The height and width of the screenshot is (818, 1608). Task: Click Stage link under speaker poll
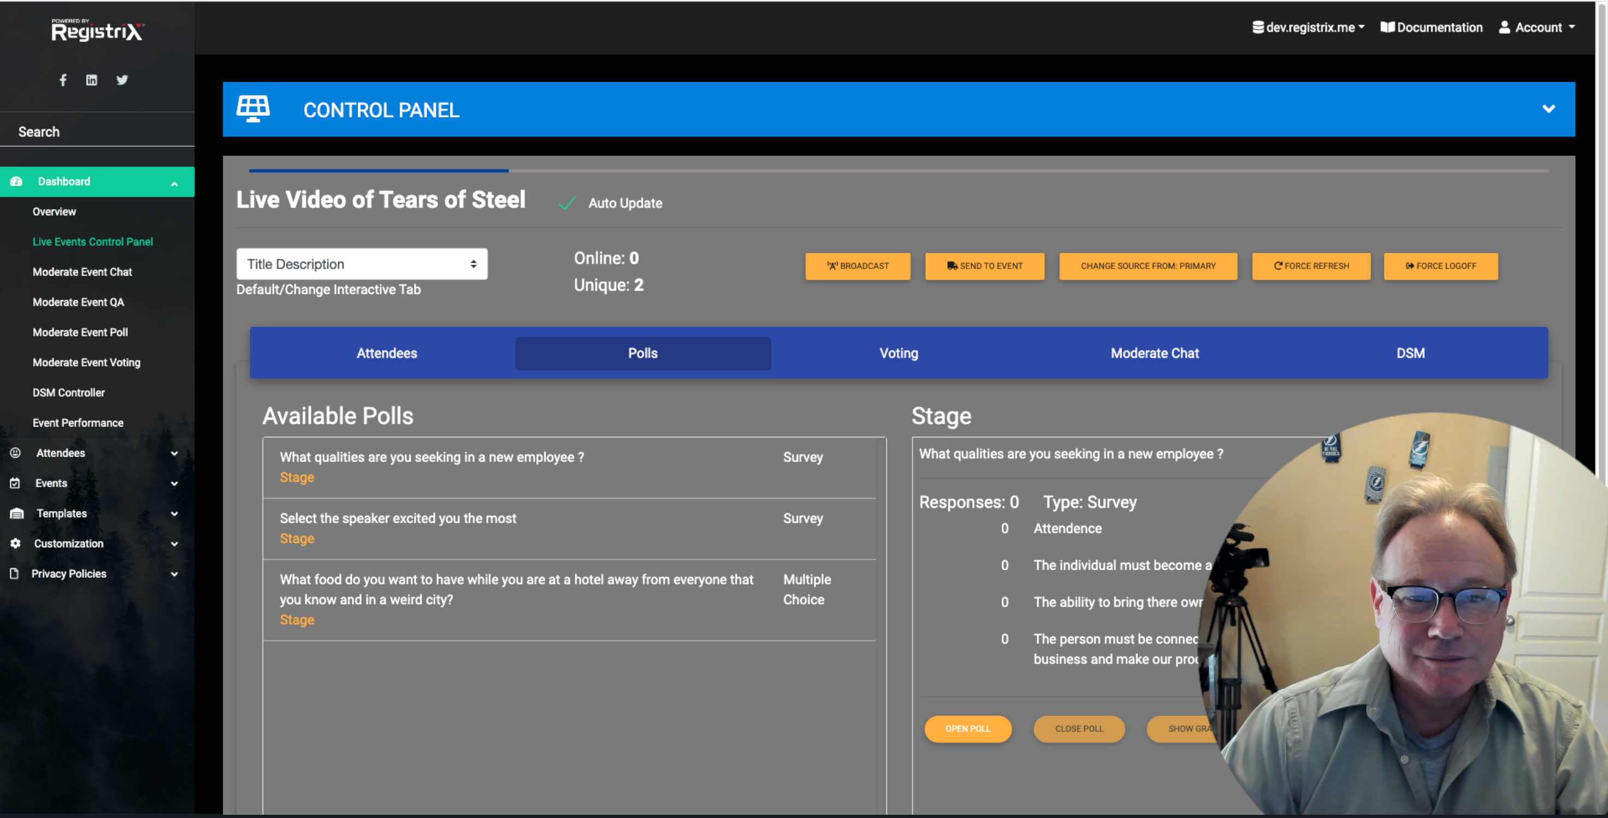(x=297, y=538)
